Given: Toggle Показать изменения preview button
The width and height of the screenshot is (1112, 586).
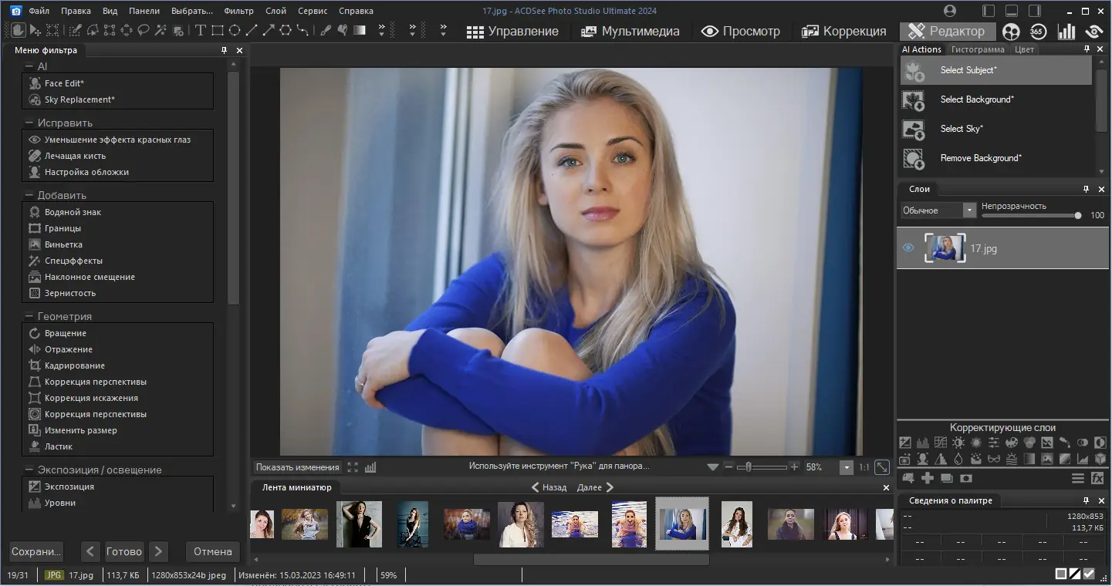Looking at the screenshot, I should coord(297,467).
